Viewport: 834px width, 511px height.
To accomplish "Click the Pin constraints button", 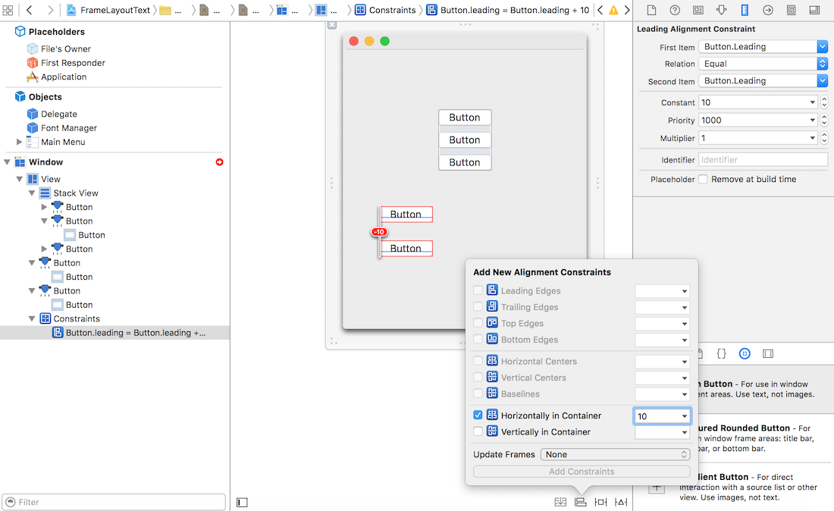I will coord(600,502).
